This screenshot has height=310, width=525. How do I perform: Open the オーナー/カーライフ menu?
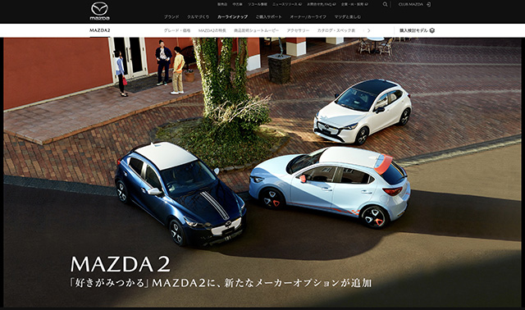click(x=308, y=16)
